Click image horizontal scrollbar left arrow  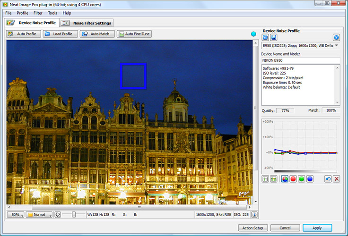tap(9, 207)
